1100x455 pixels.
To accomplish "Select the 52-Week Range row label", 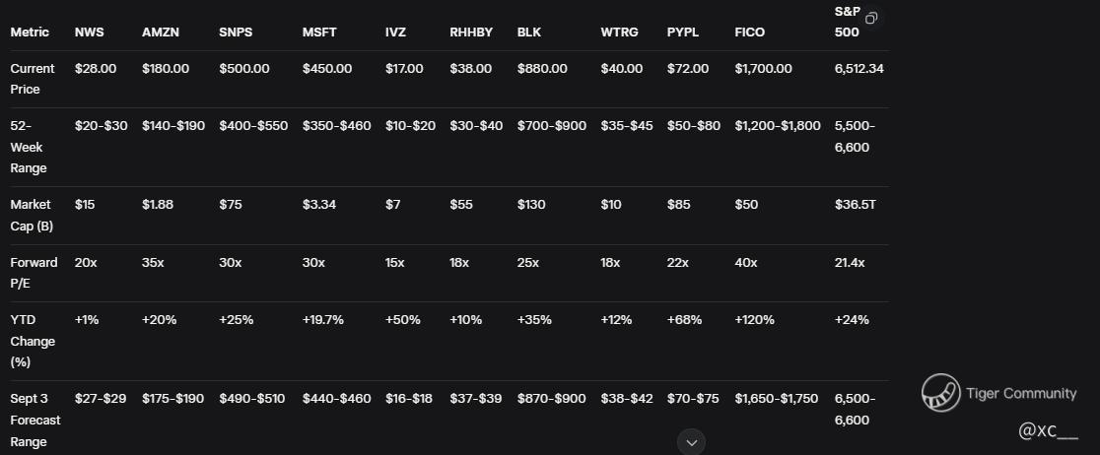I will 27,147.
